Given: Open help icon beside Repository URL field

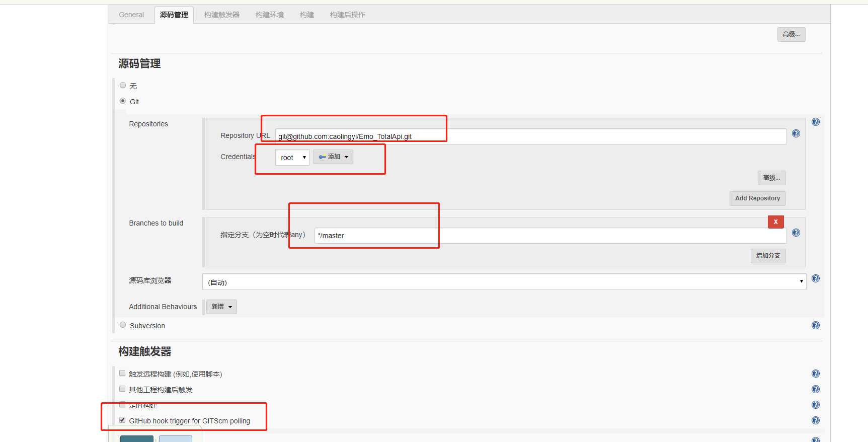Looking at the screenshot, I should (796, 133).
